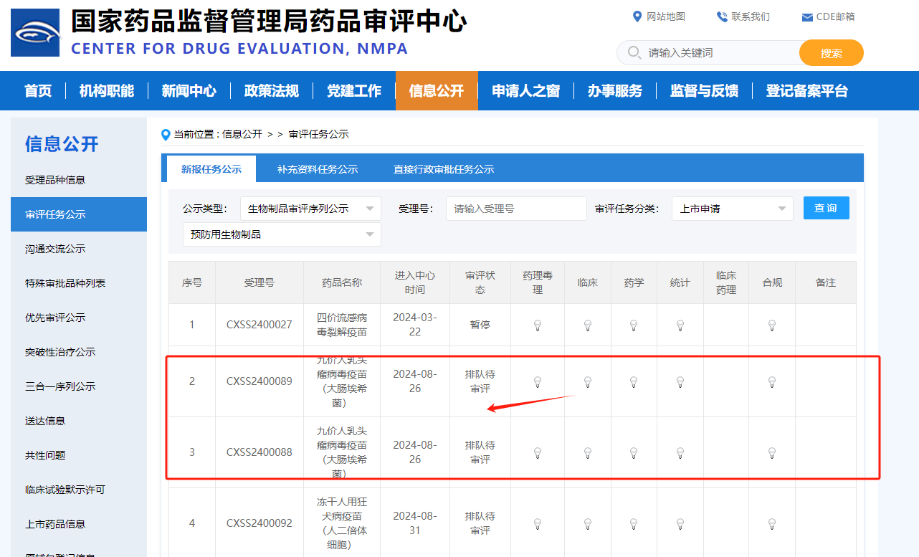Open the 申请人之窗 navigation menu item

[x=526, y=91]
